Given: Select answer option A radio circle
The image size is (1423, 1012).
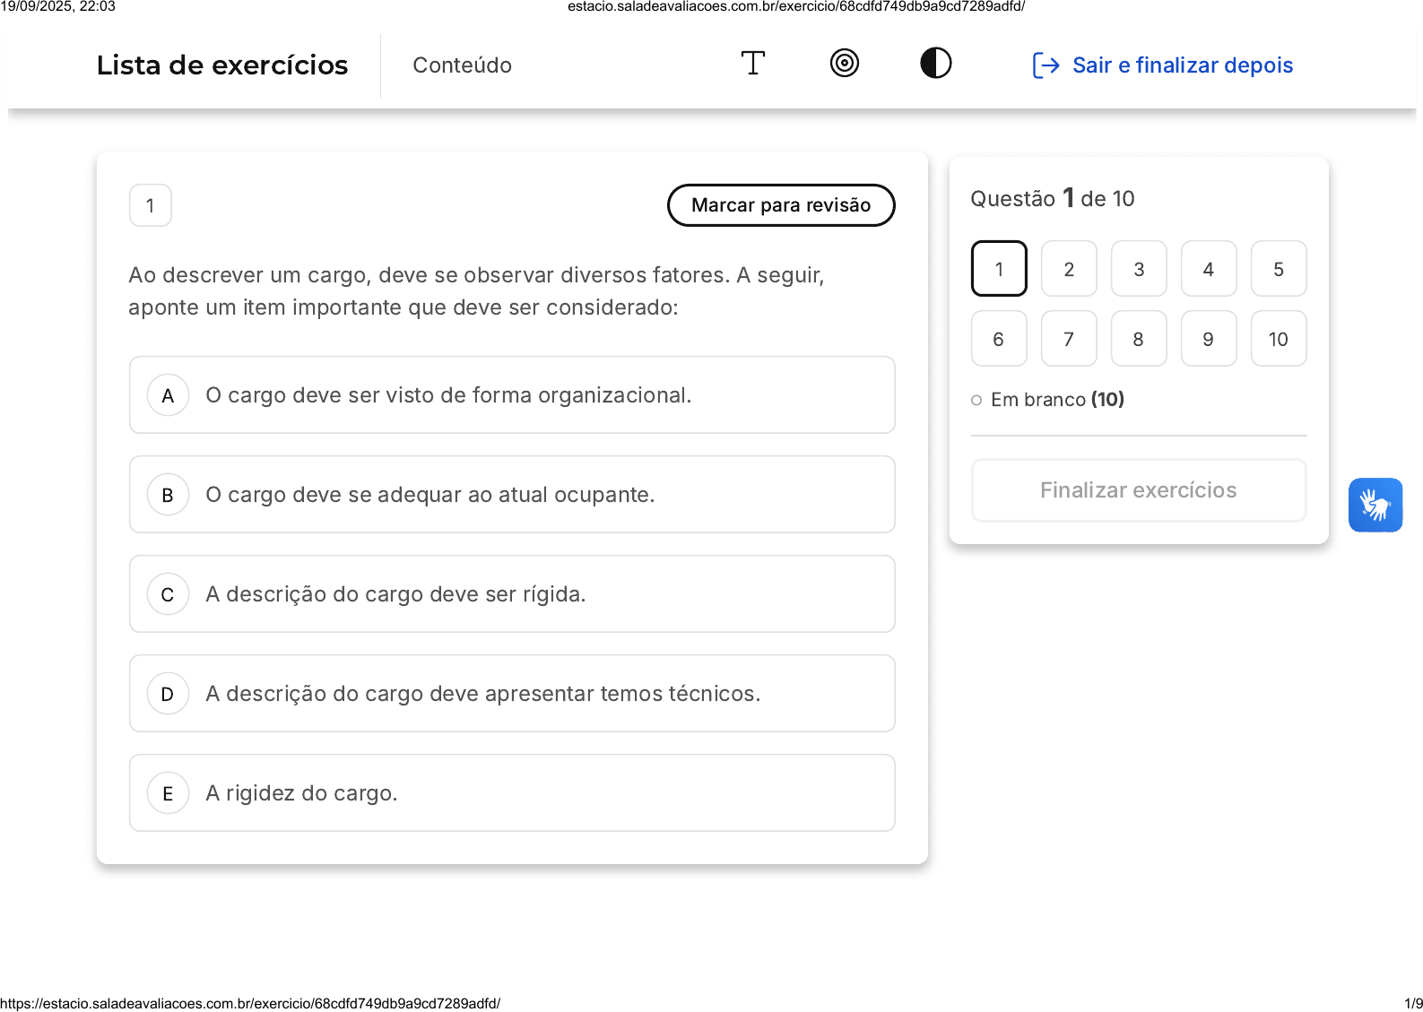Looking at the screenshot, I should (168, 395).
